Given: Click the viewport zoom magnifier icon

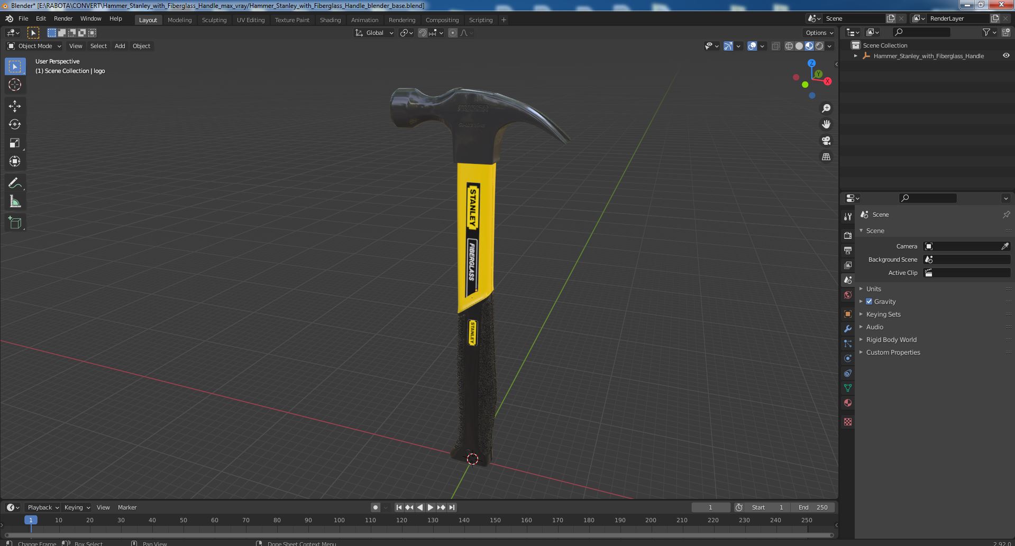Looking at the screenshot, I should pos(826,108).
